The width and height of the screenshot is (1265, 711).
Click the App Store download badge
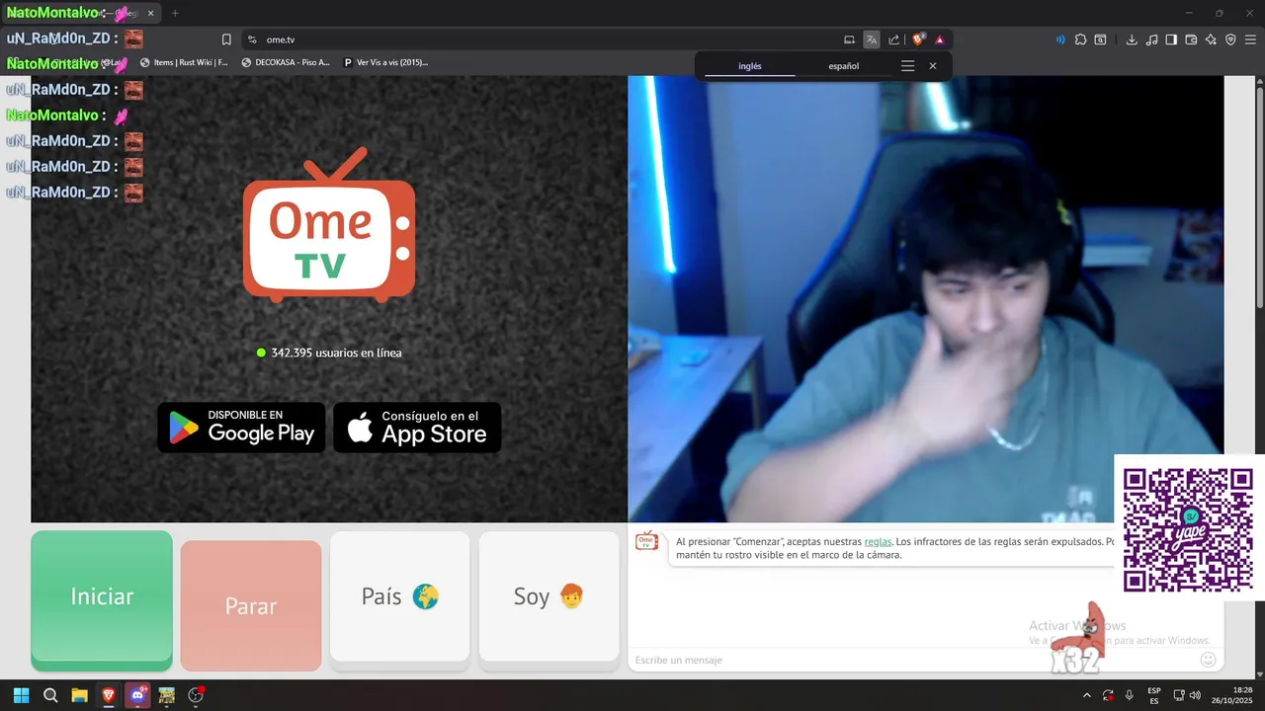[x=417, y=428]
